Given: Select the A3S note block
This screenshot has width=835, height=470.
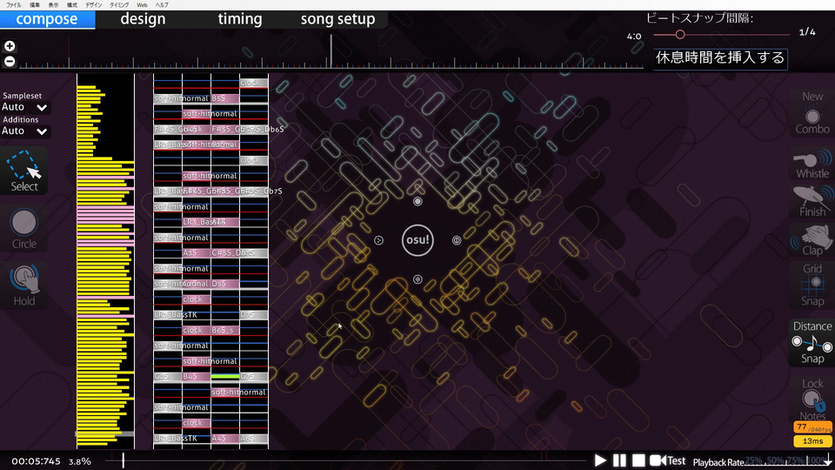Looking at the screenshot, I should (x=196, y=253).
